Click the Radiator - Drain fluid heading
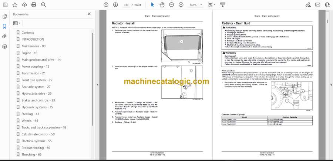The image size is (333, 161). click(x=236, y=23)
